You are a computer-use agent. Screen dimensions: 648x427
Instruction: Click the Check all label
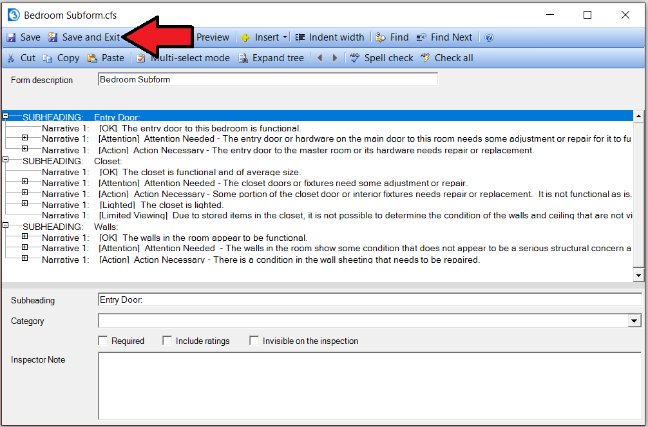(x=453, y=58)
